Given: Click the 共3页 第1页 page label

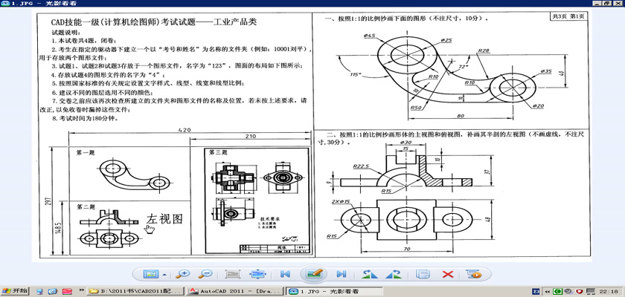Looking at the screenshot, I should pos(568,16).
